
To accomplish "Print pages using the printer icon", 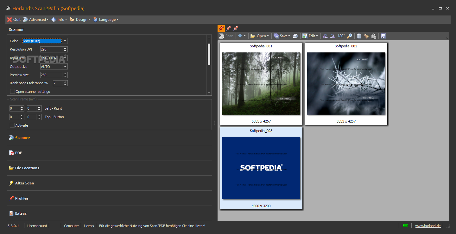I will (x=295, y=36).
